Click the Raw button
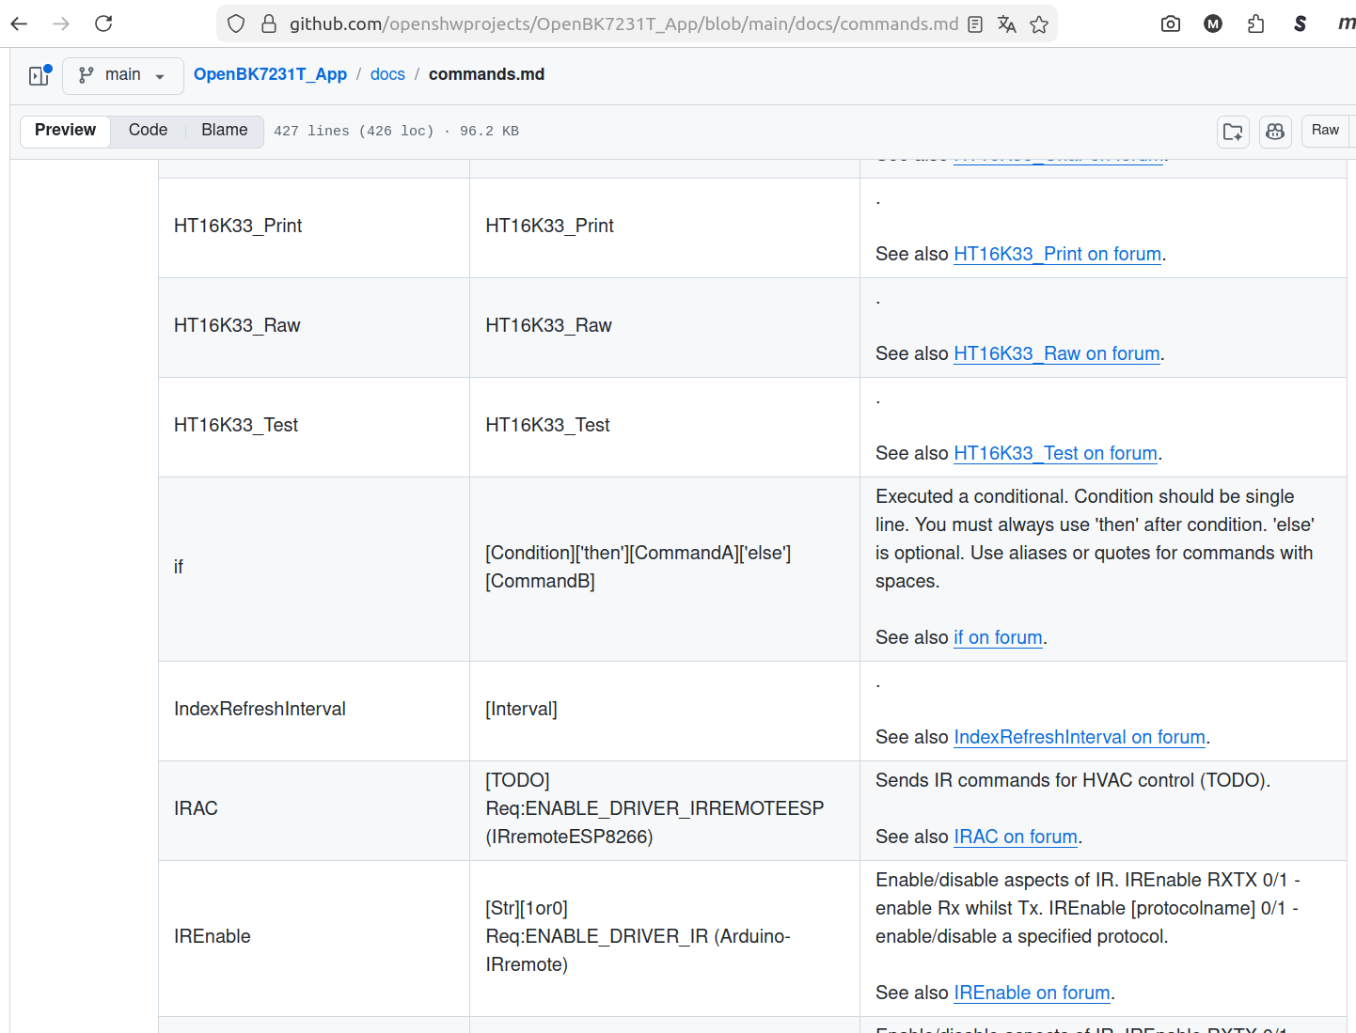The image size is (1356, 1033). click(1325, 131)
